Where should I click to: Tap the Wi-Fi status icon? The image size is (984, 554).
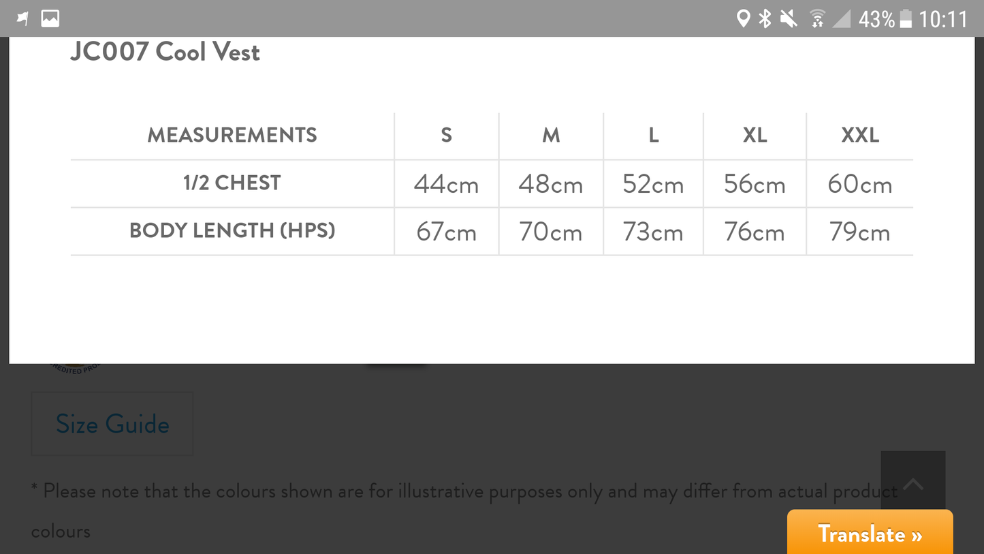[817, 19]
